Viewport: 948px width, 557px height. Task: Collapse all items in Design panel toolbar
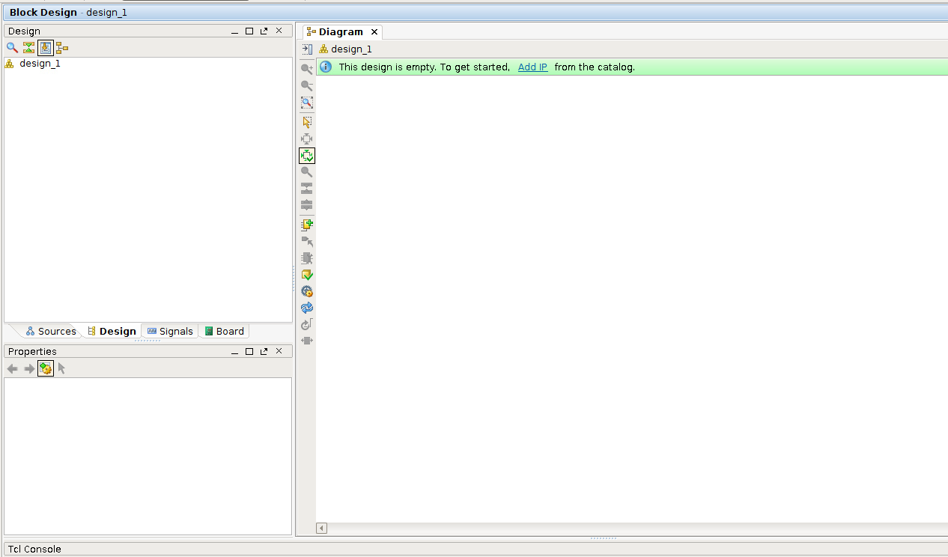pyautogui.click(x=28, y=48)
